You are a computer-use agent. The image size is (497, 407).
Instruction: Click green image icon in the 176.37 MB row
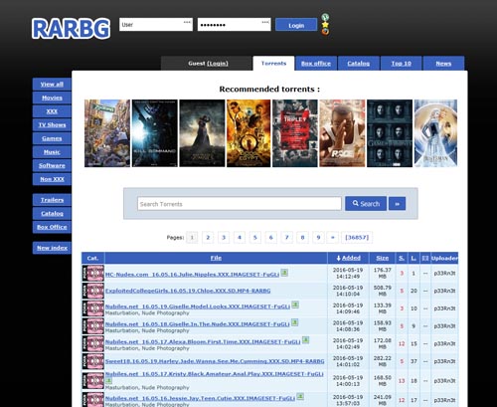click(284, 273)
